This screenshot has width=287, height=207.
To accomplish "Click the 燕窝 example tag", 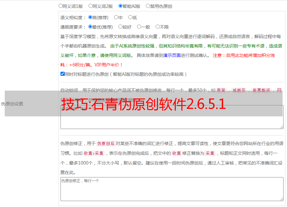I will pyautogui.click(x=221, y=90).
